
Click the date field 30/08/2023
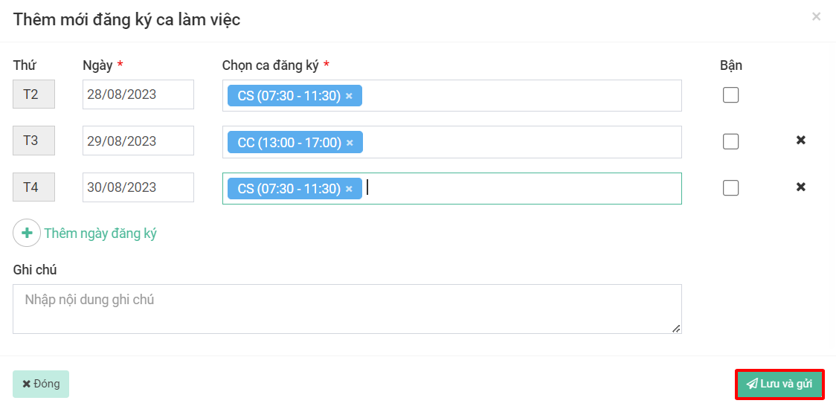tap(138, 187)
